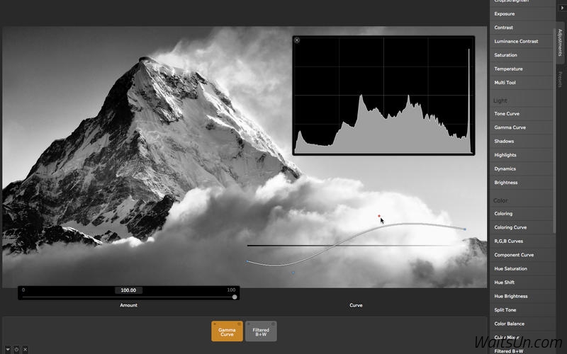Switch to the Presets tab
This screenshot has width=567, height=354.
560,79
